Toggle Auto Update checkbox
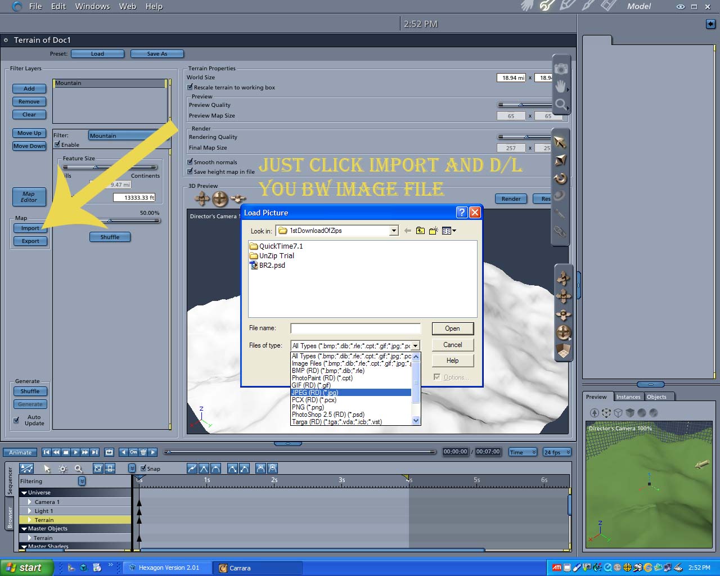 point(16,420)
